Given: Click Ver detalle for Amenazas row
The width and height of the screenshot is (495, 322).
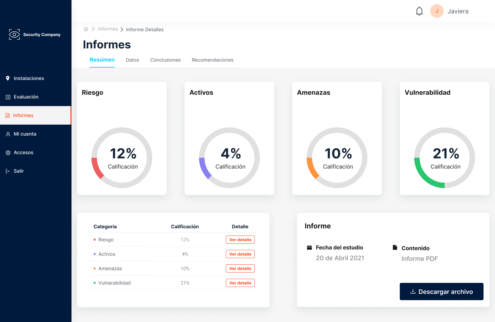Looking at the screenshot, I should (240, 268).
